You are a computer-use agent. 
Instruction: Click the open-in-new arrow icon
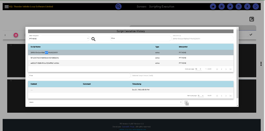252,19
